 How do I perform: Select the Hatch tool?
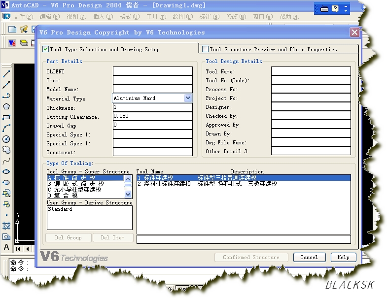click(6, 226)
